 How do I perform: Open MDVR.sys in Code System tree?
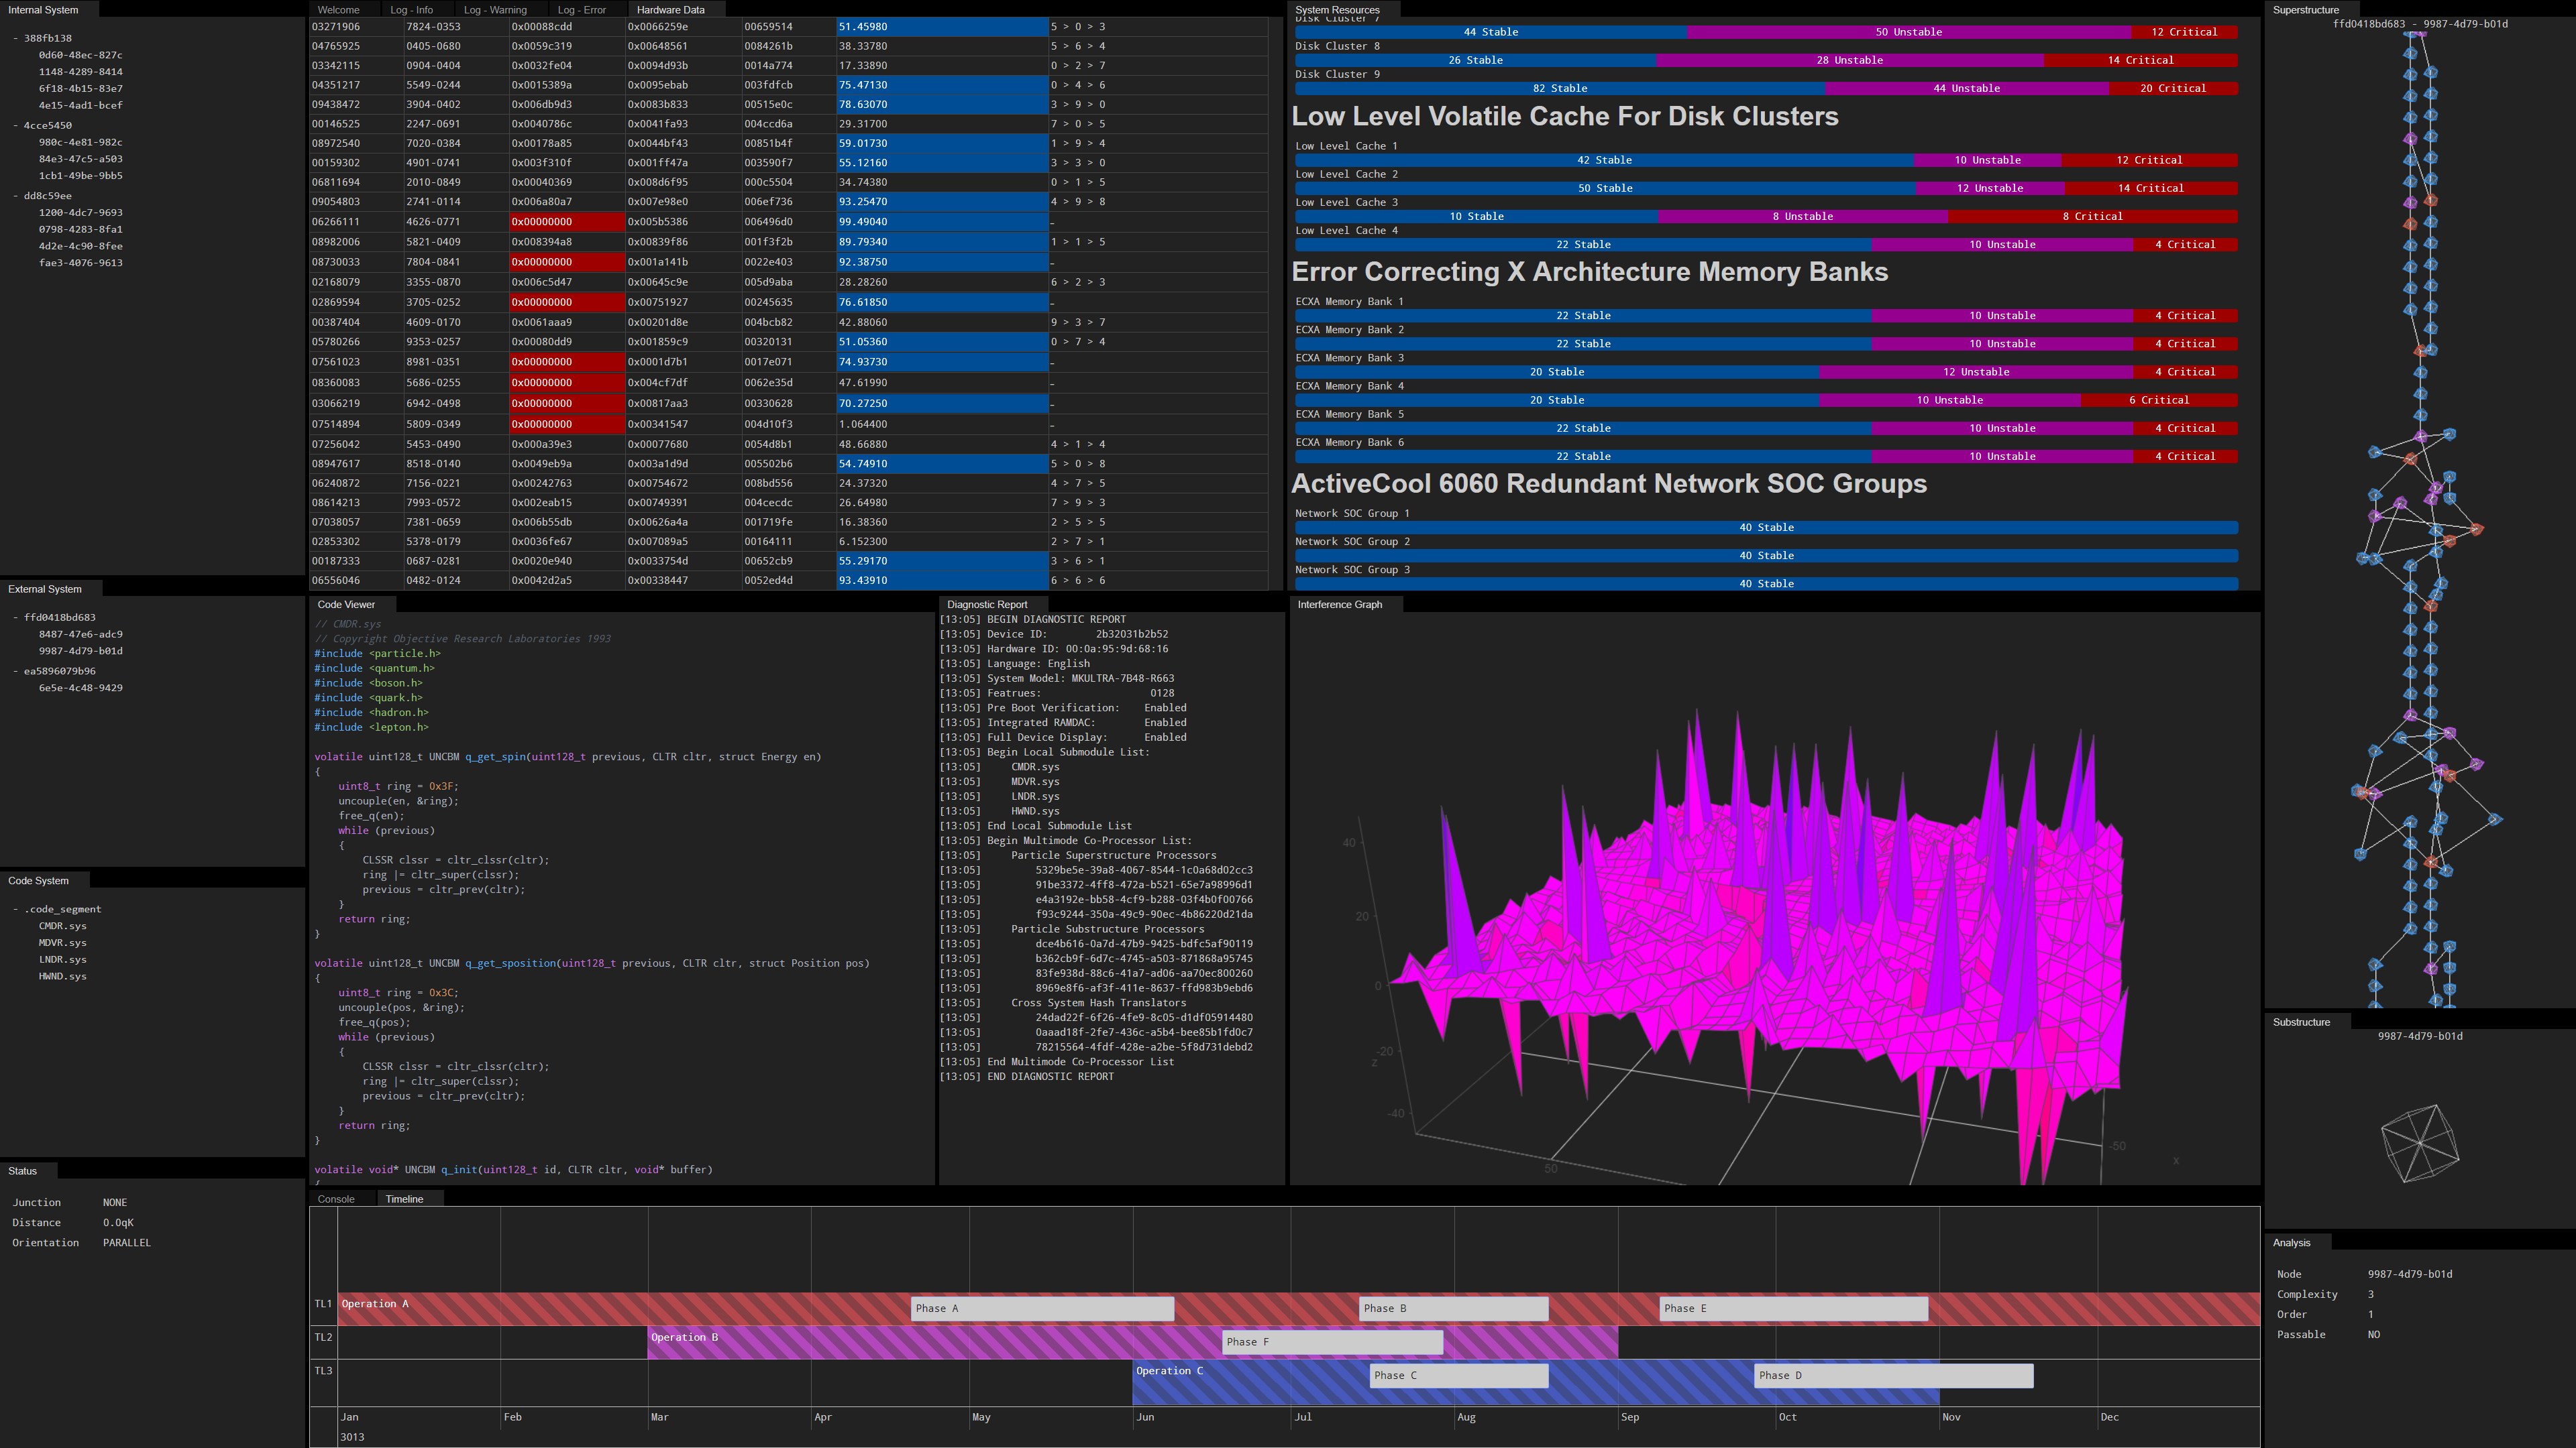click(62, 943)
